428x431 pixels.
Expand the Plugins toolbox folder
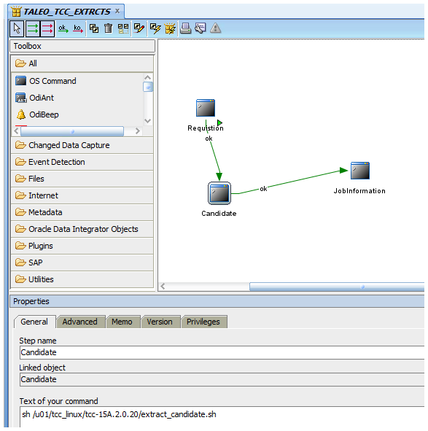click(x=82, y=246)
